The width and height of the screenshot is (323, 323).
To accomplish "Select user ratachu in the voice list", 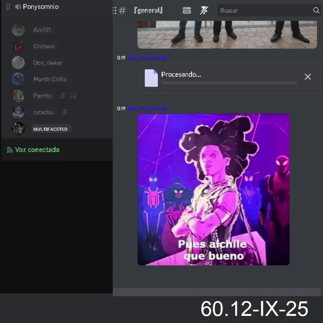I will coord(43,112).
